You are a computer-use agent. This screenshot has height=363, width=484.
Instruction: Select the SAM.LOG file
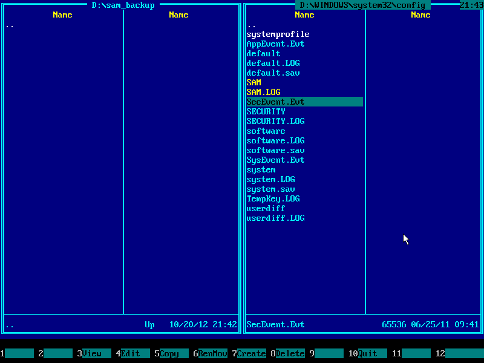point(263,92)
